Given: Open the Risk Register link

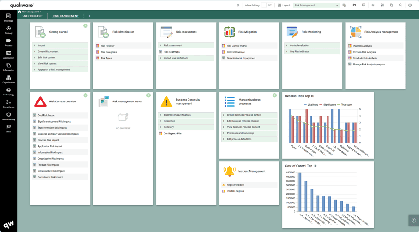Looking at the screenshot, I should [x=108, y=46].
